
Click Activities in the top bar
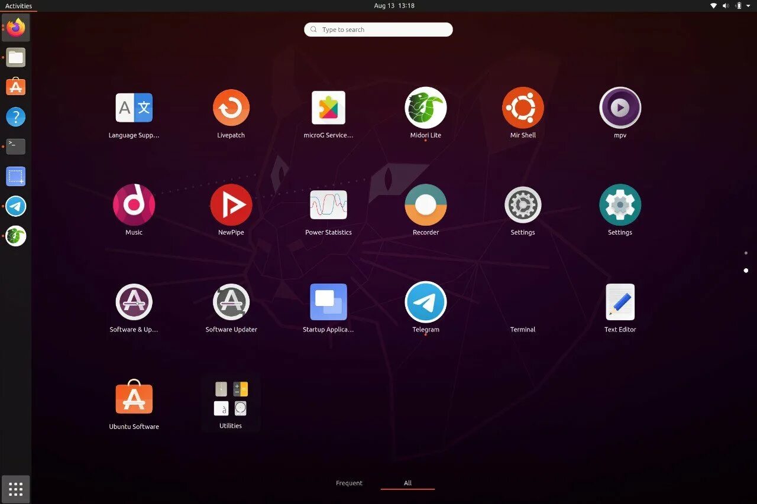click(18, 5)
